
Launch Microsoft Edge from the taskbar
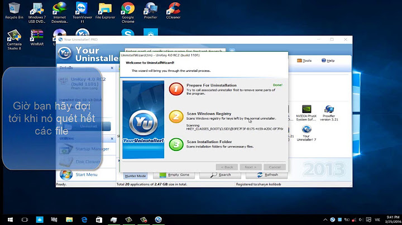(84, 219)
